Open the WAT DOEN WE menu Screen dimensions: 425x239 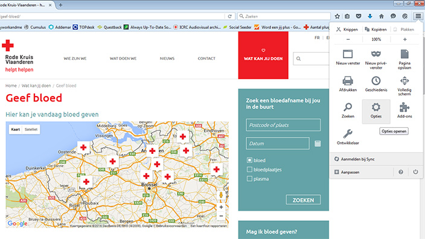123,59
